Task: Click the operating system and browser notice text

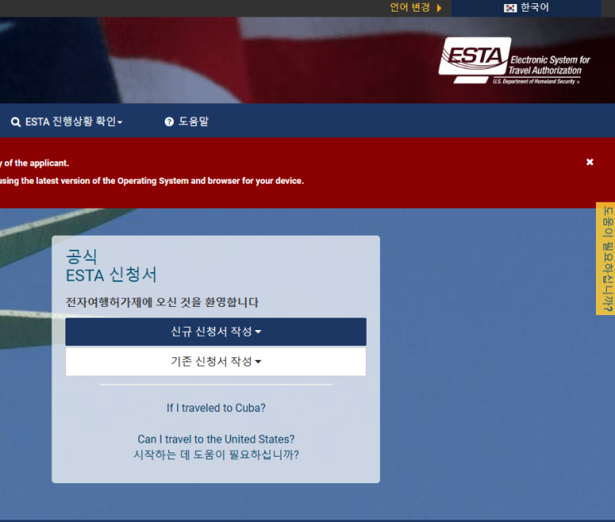Action: point(151,181)
